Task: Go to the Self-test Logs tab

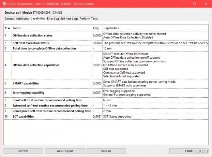Action: coord(69,19)
